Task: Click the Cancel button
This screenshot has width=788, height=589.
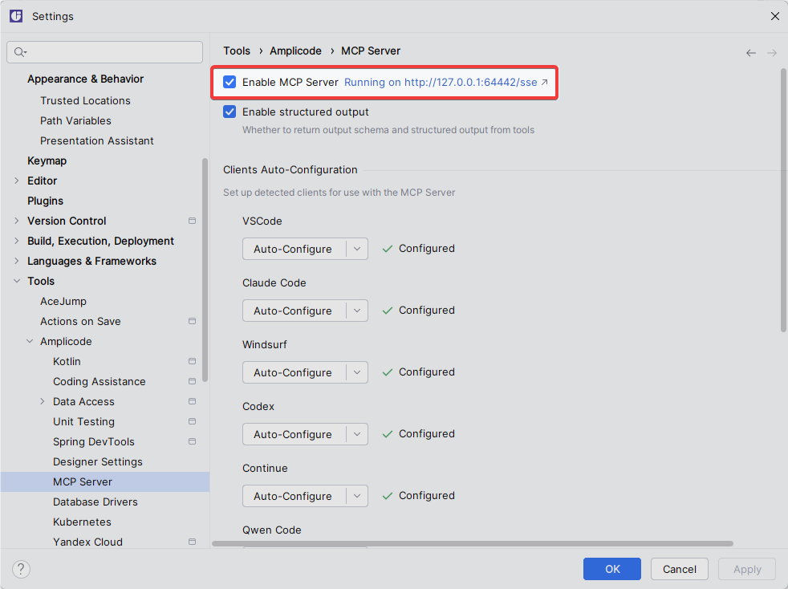Action: tap(680, 569)
